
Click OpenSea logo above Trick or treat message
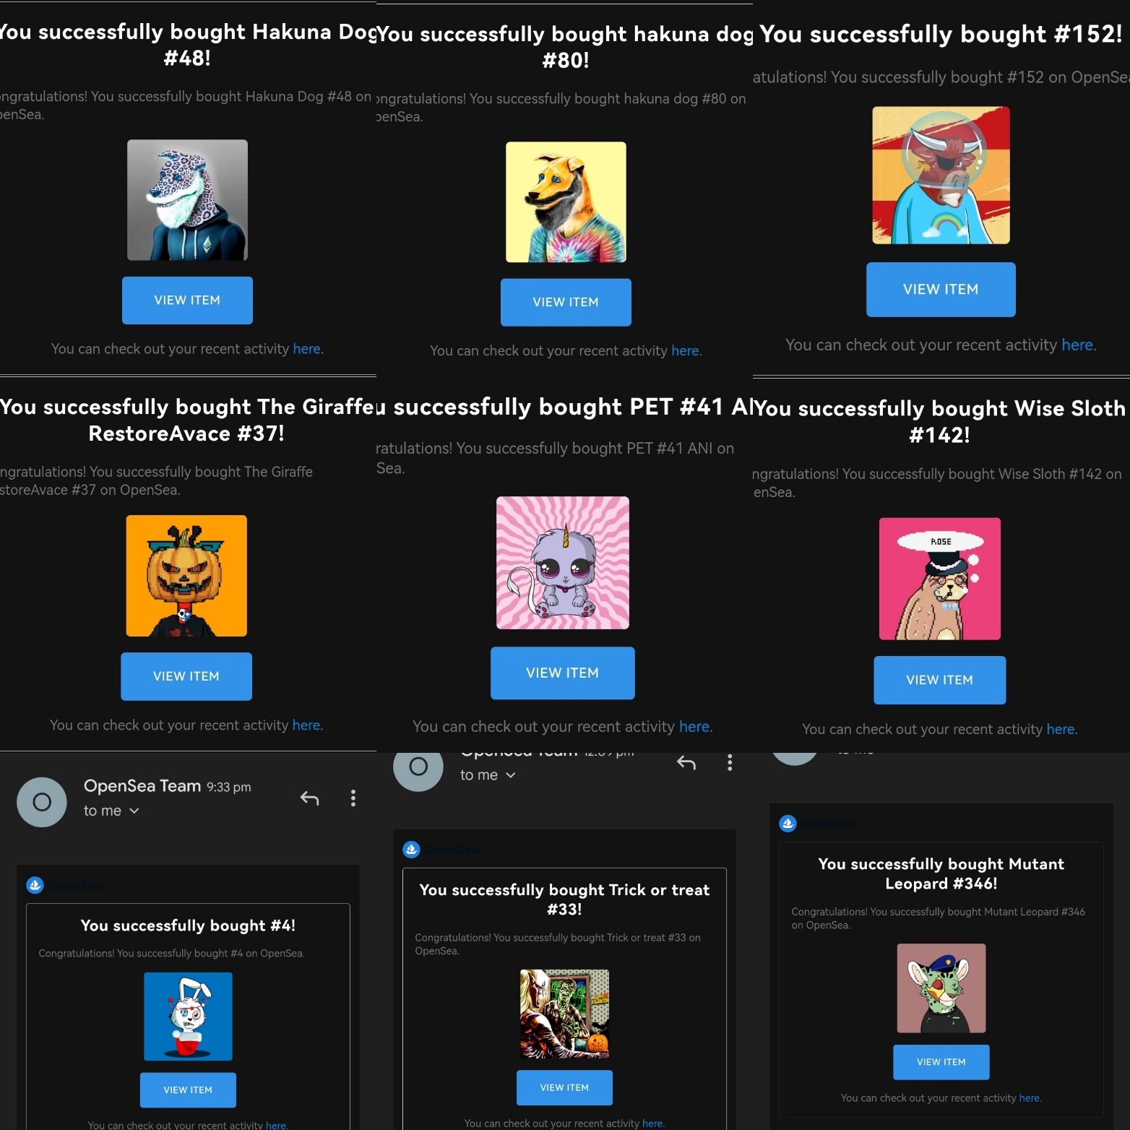(x=411, y=850)
